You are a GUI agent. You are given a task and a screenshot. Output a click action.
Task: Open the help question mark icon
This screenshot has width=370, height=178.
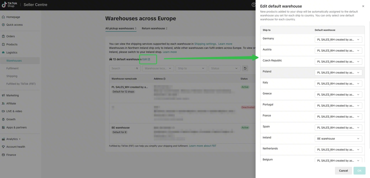[254, 5]
